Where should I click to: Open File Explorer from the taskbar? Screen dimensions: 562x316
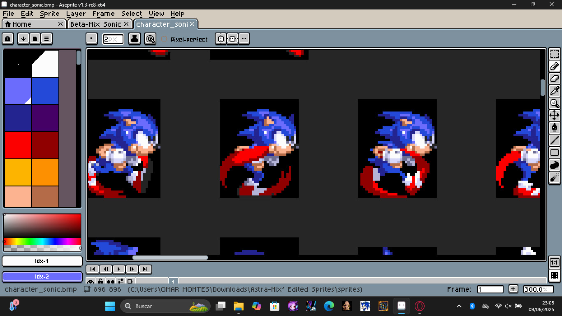coord(237,306)
